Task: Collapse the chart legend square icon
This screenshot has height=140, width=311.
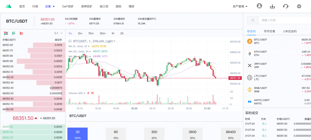Action: [x=70, y=41]
